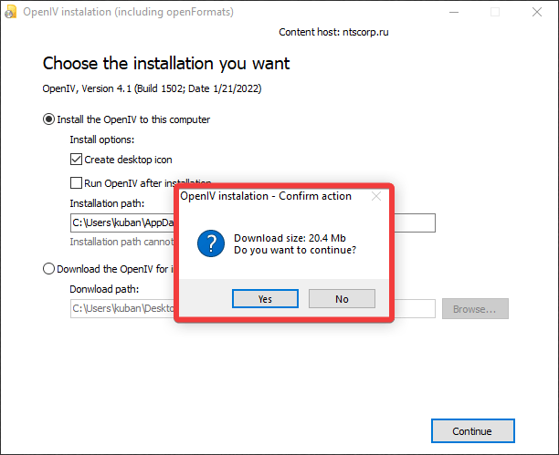
Task: Close the Confirm action dialog
Action: 376,196
